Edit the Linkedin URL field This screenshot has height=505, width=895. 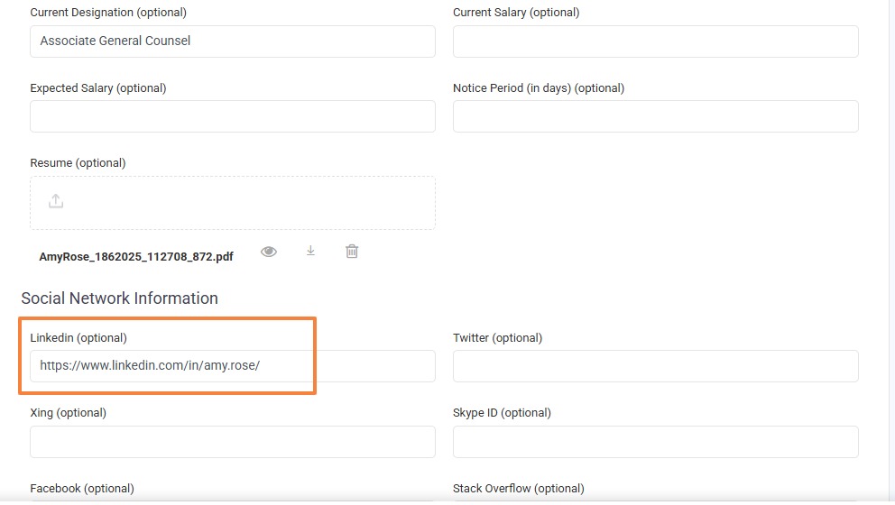coord(233,366)
